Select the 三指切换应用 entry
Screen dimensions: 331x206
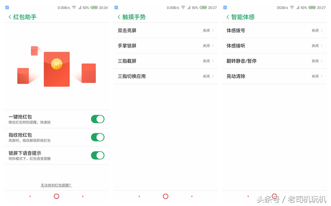coord(165,76)
